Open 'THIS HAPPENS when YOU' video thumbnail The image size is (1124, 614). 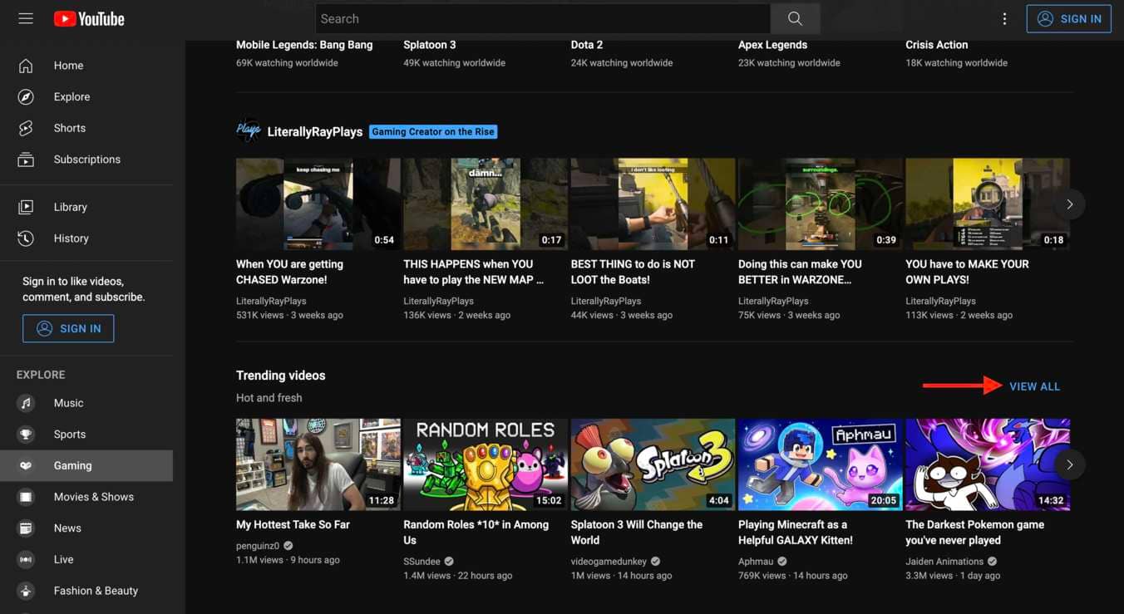[486, 204]
